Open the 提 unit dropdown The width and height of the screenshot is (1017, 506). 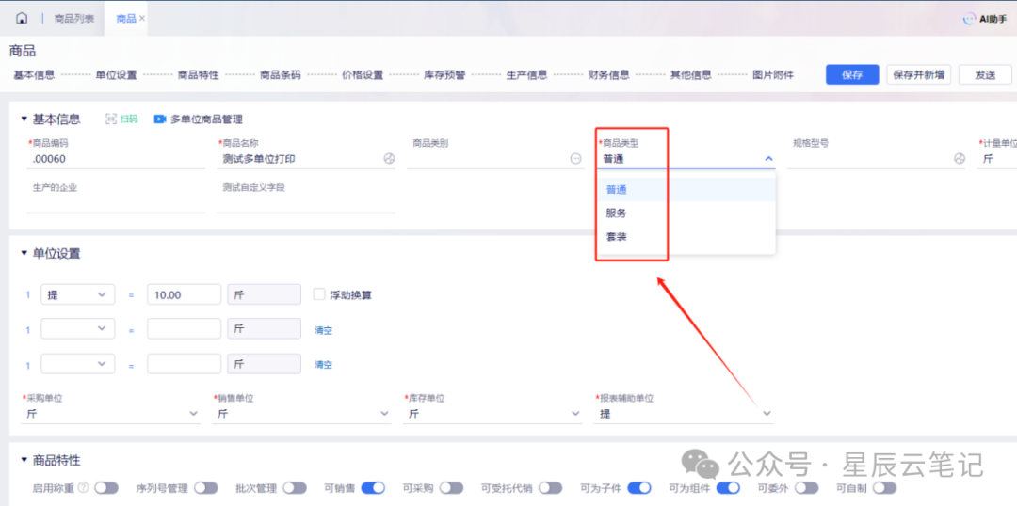coord(78,294)
